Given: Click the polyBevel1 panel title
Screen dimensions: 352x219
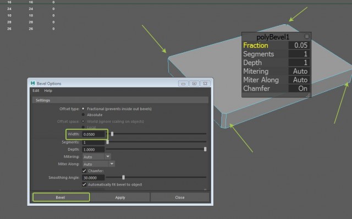Looking at the screenshot, I should pyautogui.click(x=273, y=37).
